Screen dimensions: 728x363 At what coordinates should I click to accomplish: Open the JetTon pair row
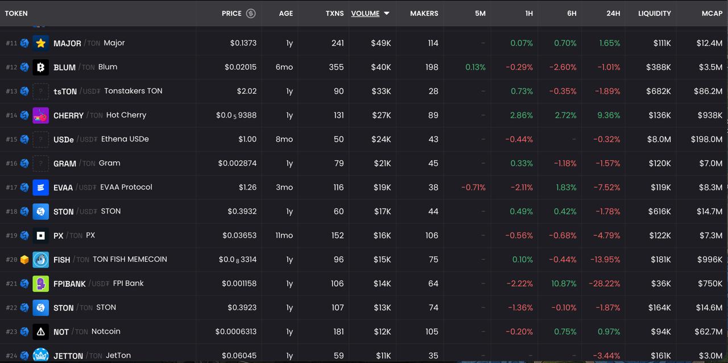[364, 354]
